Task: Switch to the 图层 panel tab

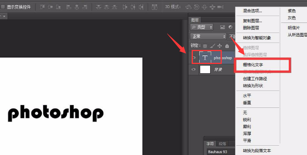Action: pos(195,20)
